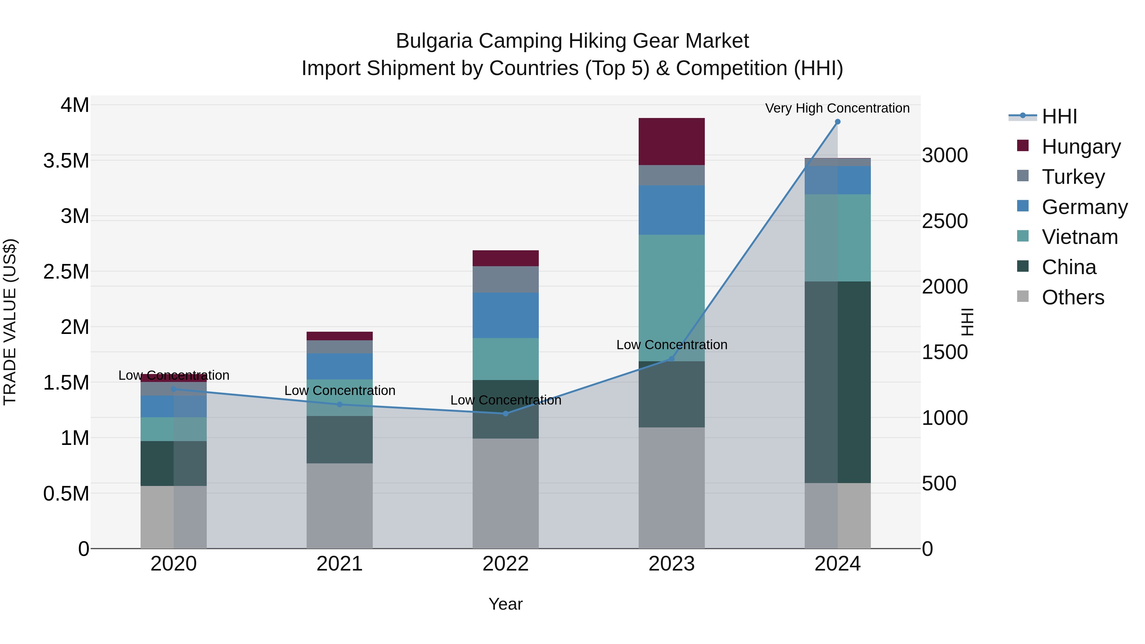Click the HHI line marker icon in legend
Image resolution: width=1145 pixels, height=644 pixels.
1023,116
